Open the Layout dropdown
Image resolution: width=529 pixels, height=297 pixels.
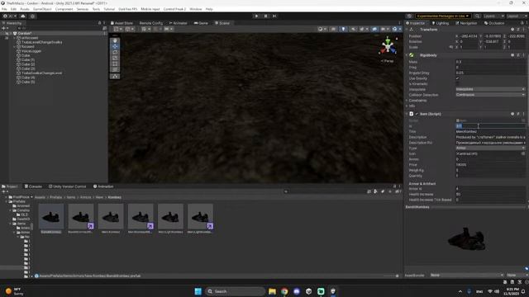pyautogui.click(x=517, y=16)
